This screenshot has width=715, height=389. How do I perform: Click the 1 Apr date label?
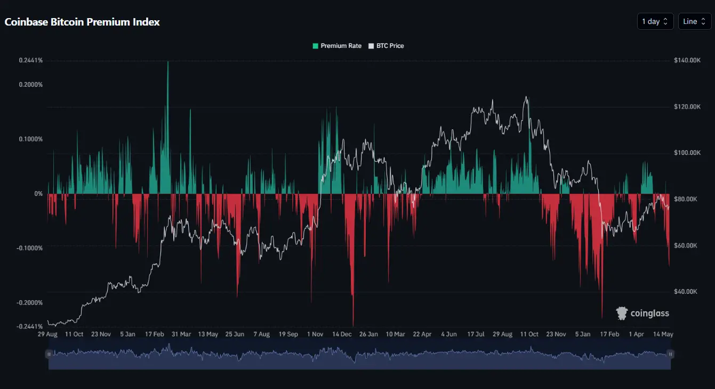pos(636,335)
